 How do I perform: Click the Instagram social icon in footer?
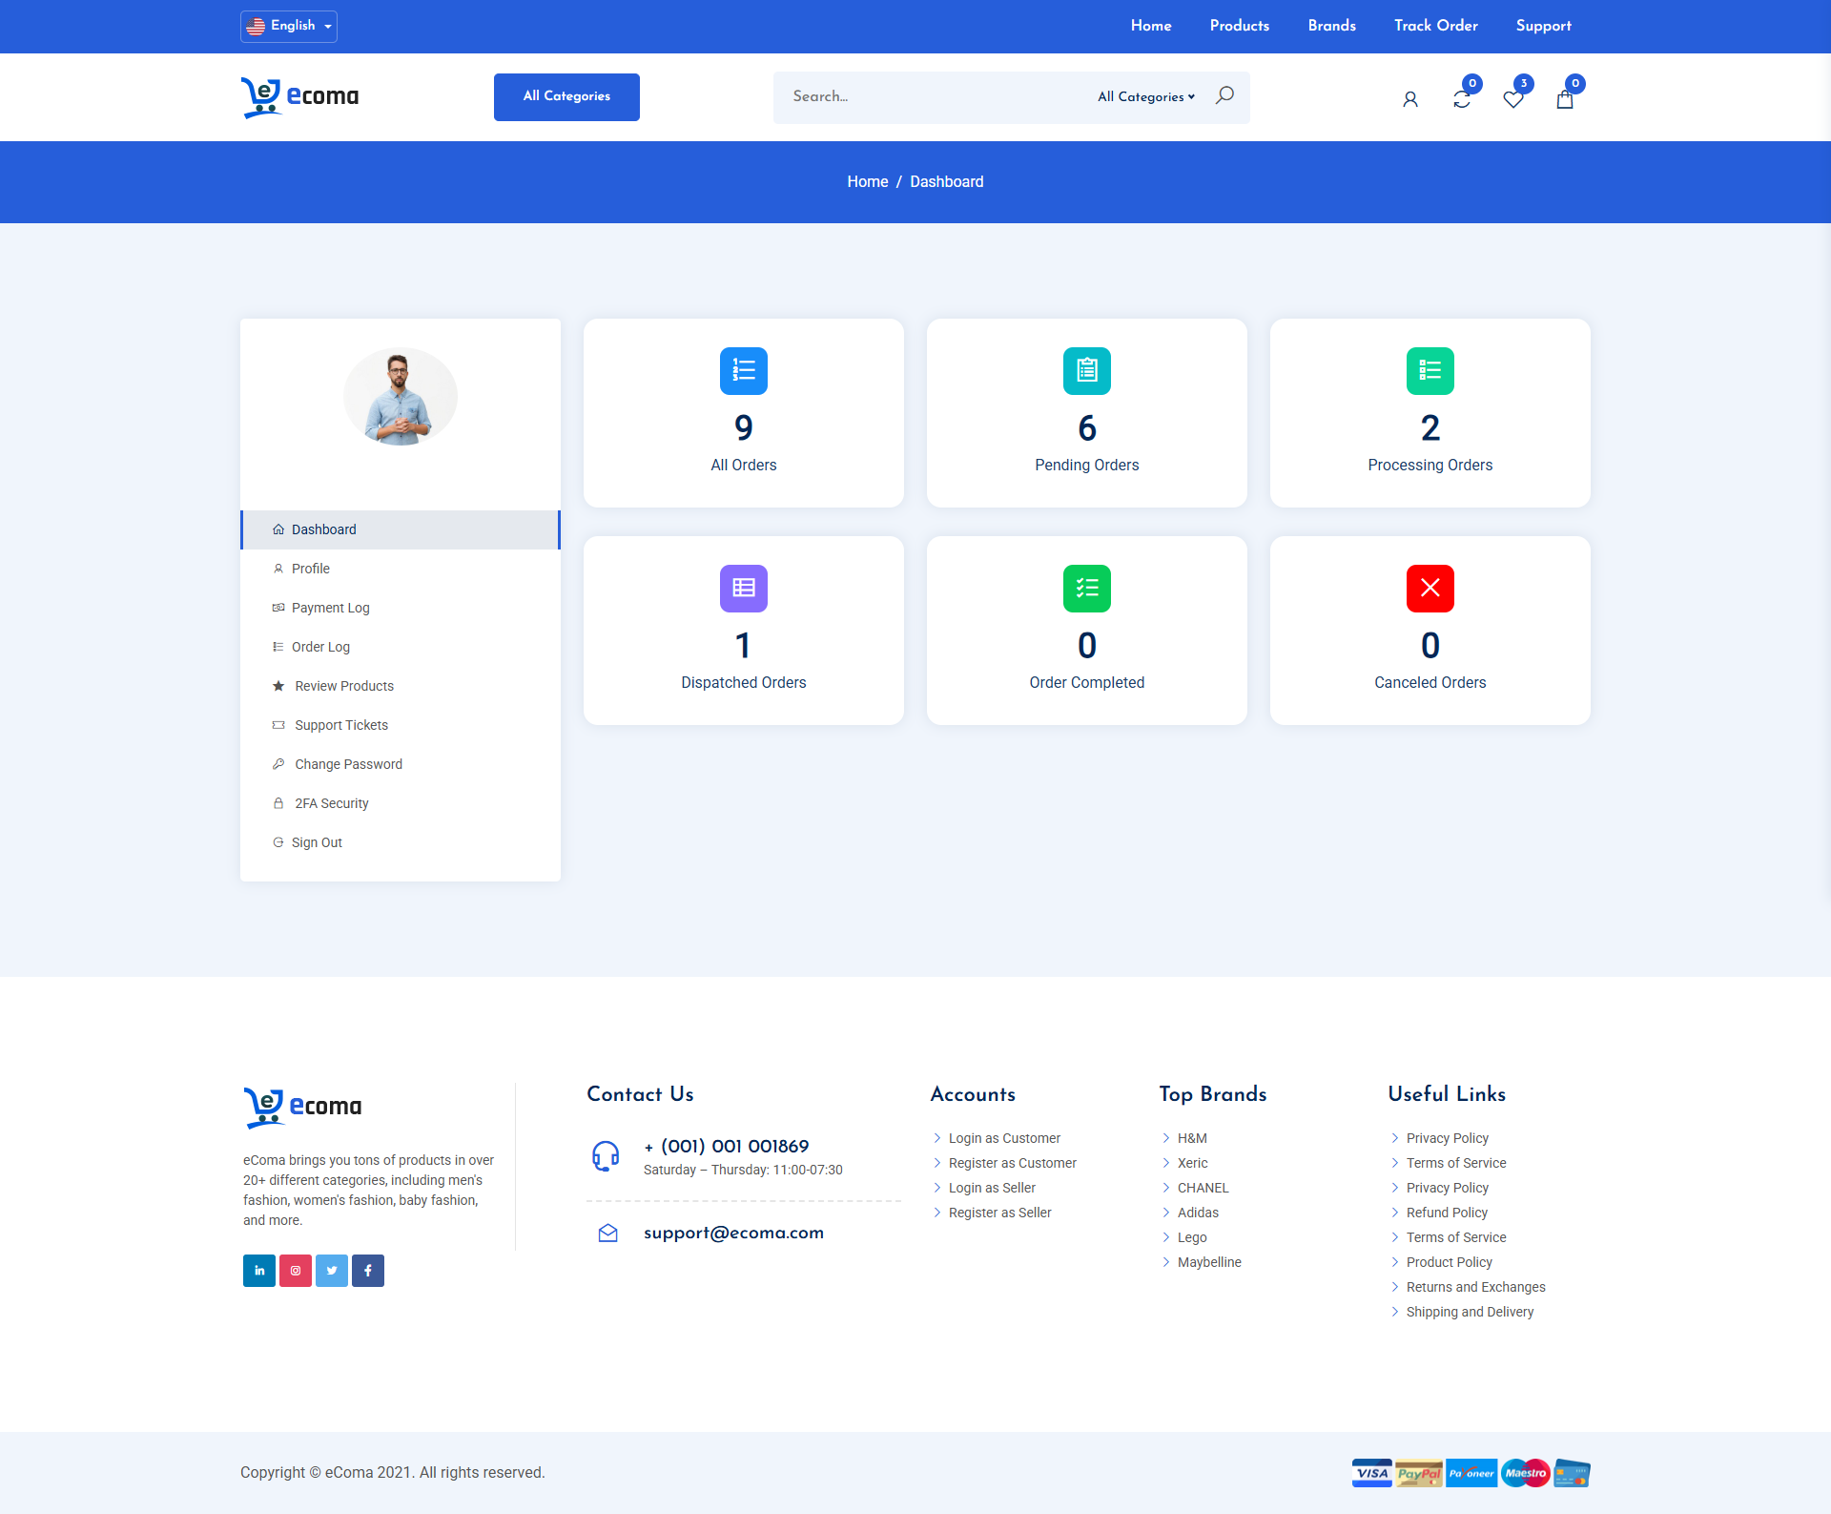[296, 1271]
